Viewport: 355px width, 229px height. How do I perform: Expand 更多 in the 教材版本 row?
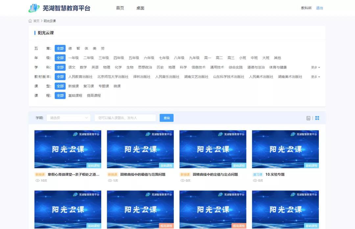pyautogui.click(x=315, y=77)
